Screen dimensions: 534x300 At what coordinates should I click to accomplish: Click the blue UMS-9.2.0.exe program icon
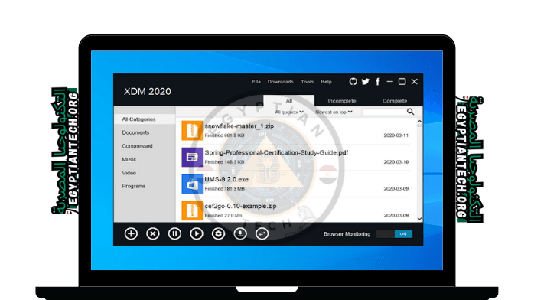click(x=192, y=184)
